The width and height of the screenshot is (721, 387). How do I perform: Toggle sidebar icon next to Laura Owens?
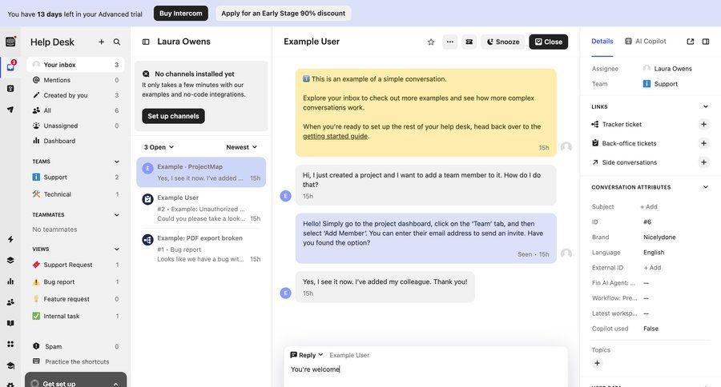146,42
